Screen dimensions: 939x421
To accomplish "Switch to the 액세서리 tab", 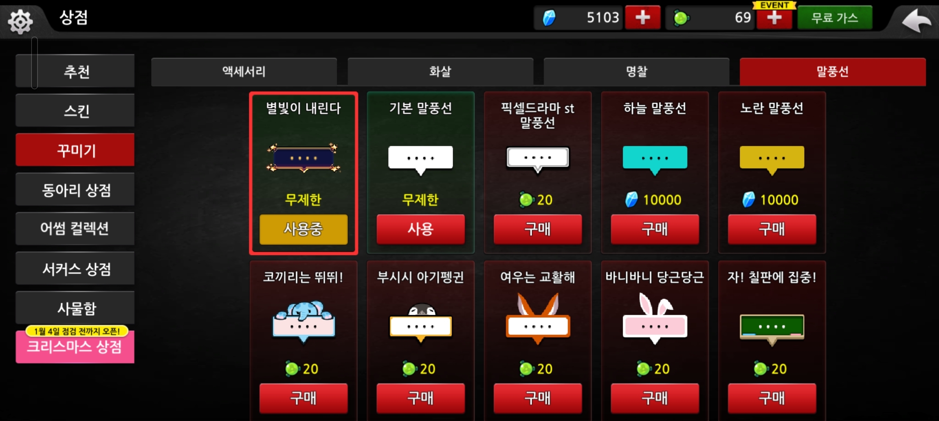I will click(244, 72).
